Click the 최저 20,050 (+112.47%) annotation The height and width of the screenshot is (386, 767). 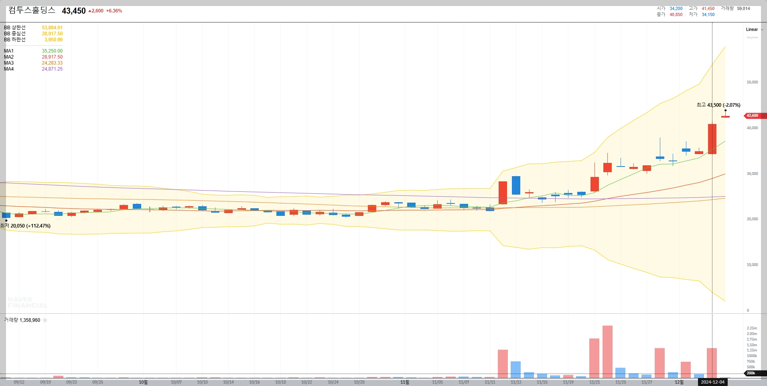[25, 226]
